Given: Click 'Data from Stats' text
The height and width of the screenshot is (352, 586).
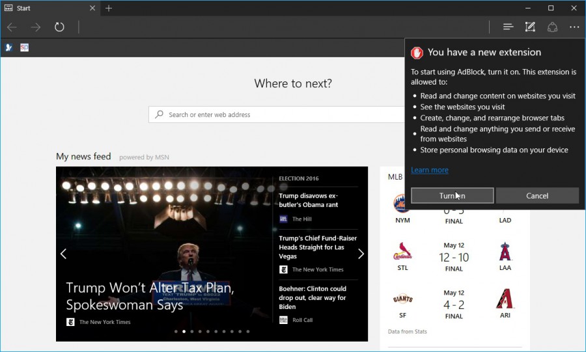Looking at the screenshot, I should pos(408,331).
